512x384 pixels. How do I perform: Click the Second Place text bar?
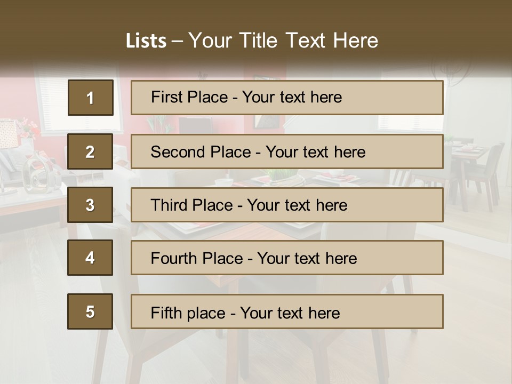tap(287, 151)
